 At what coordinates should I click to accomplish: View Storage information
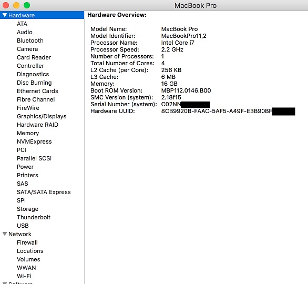27,209
